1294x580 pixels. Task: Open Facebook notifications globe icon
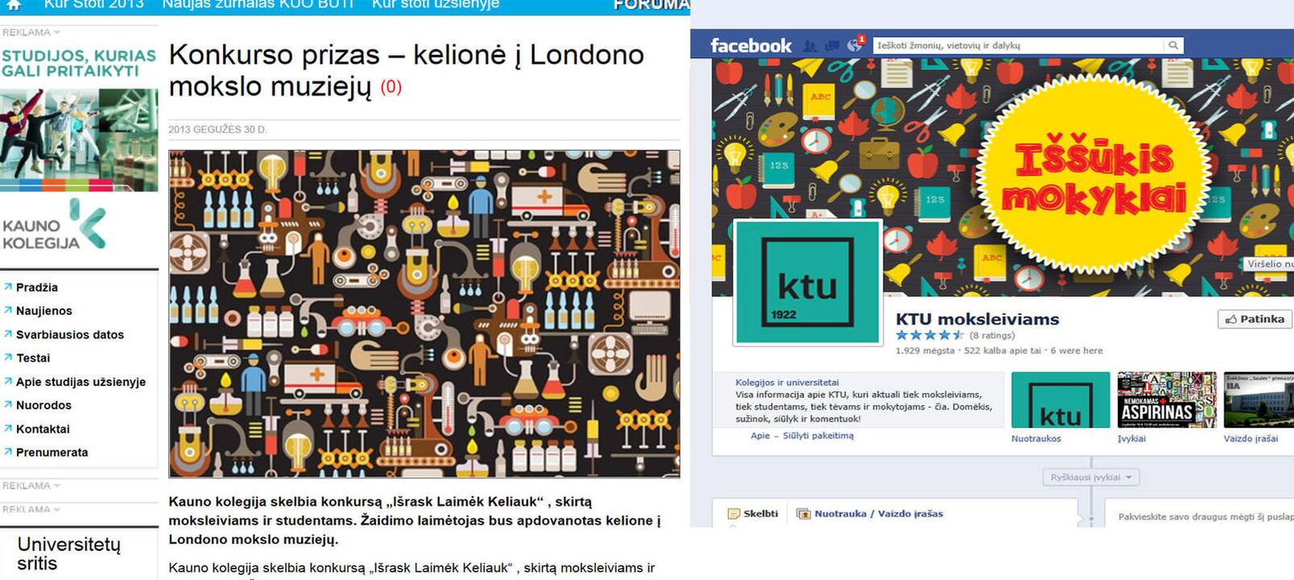(x=854, y=46)
